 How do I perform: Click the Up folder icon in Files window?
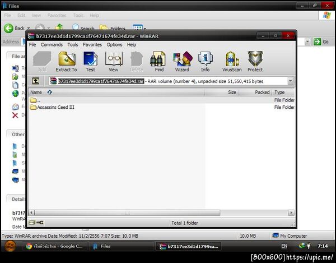point(59,26)
